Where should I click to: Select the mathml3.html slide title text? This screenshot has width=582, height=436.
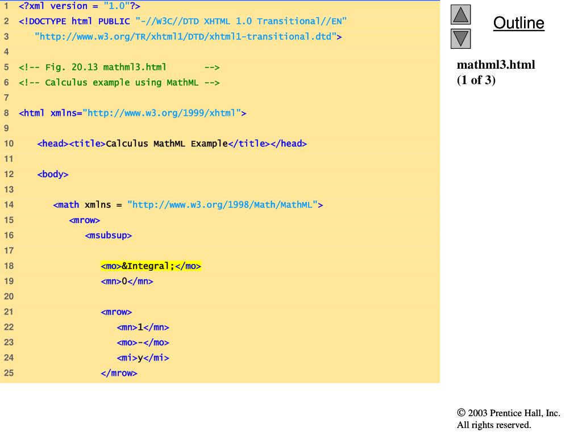pos(496,65)
